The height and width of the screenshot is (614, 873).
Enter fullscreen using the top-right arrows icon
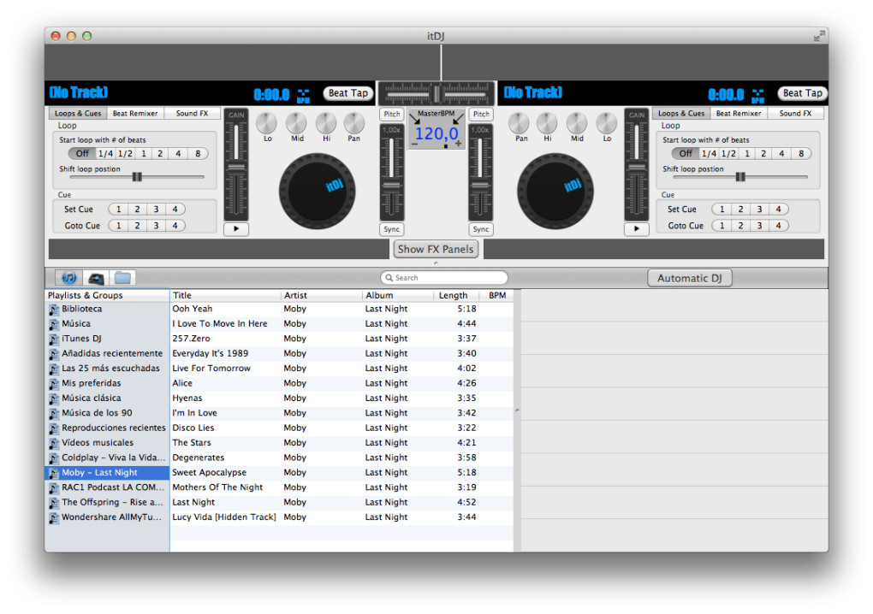click(819, 36)
